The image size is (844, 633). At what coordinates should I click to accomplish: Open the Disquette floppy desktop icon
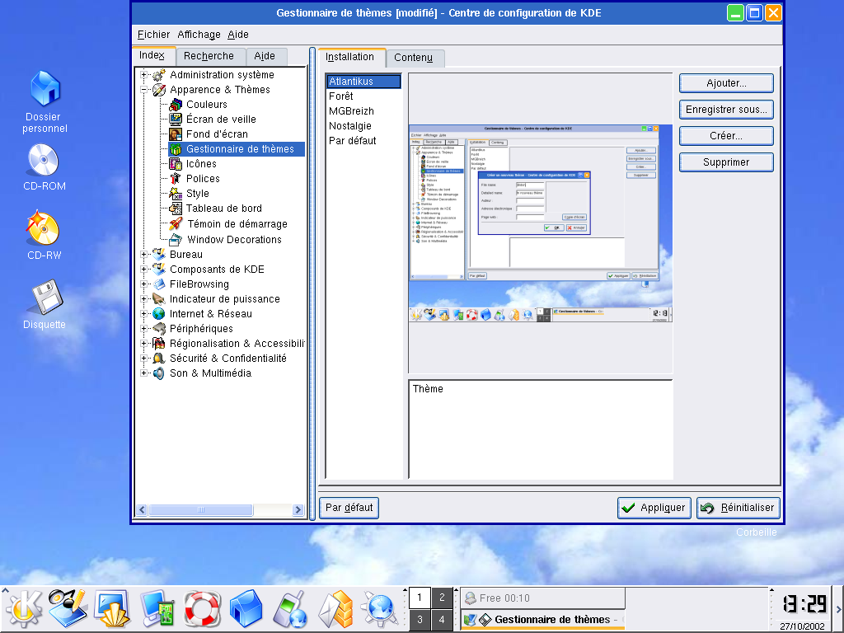point(45,297)
